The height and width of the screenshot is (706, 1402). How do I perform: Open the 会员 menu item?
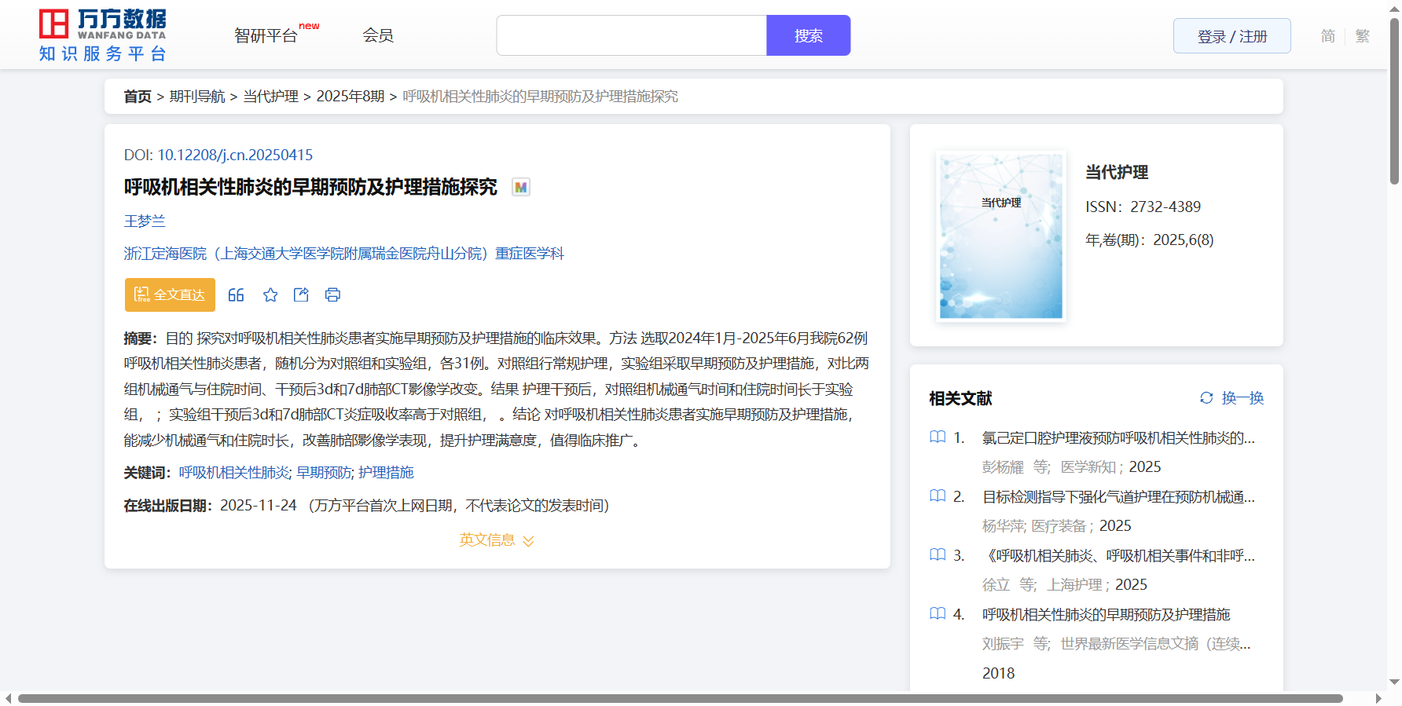coord(378,35)
